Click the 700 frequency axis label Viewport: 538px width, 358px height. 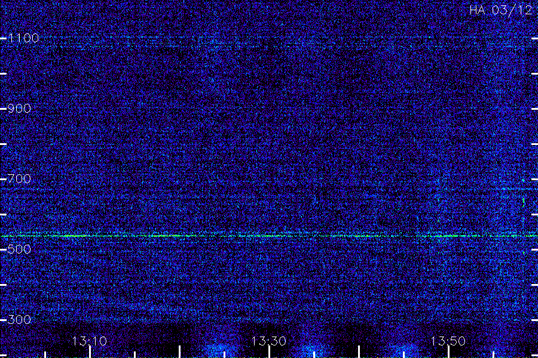[x=19, y=179]
